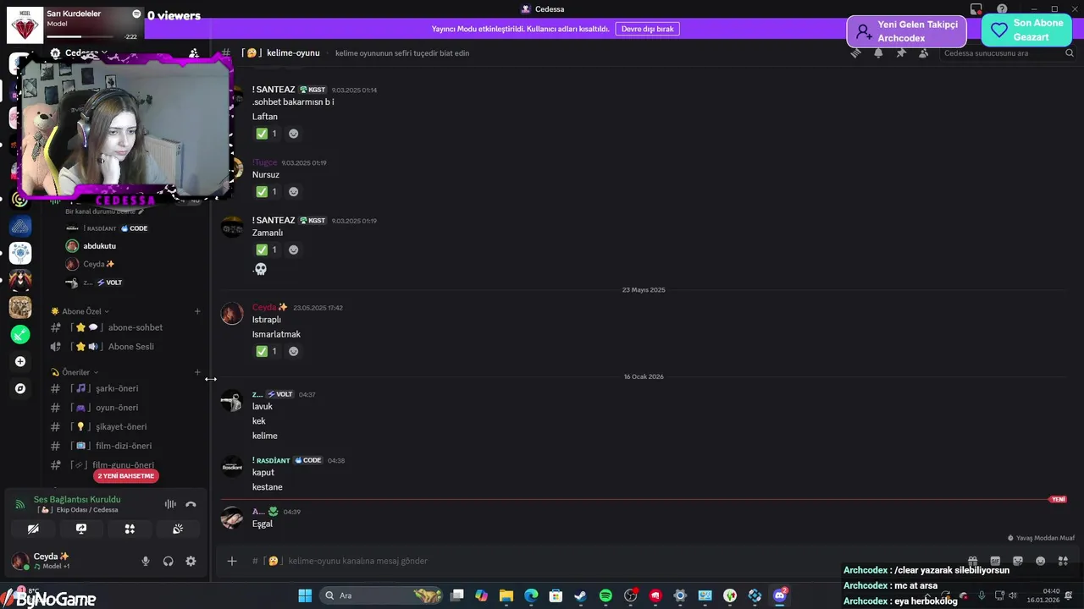This screenshot has width=1084, height=609.
Task: Disconnect from voice with the hang-up icon
Action: [191, 504]
